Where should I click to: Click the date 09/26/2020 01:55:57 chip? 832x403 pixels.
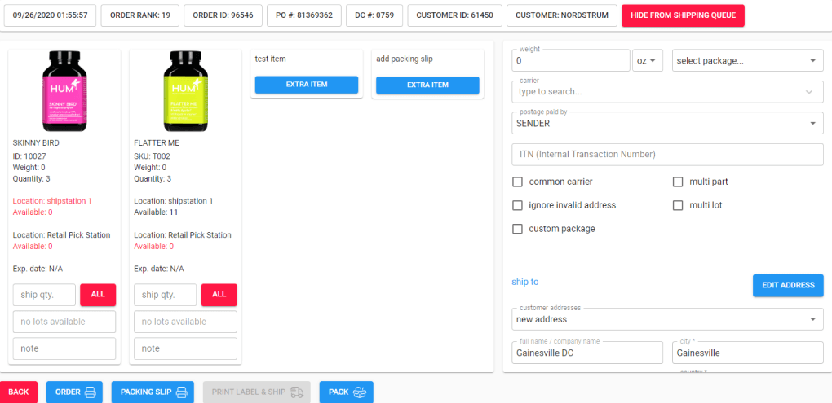(51, 15)
